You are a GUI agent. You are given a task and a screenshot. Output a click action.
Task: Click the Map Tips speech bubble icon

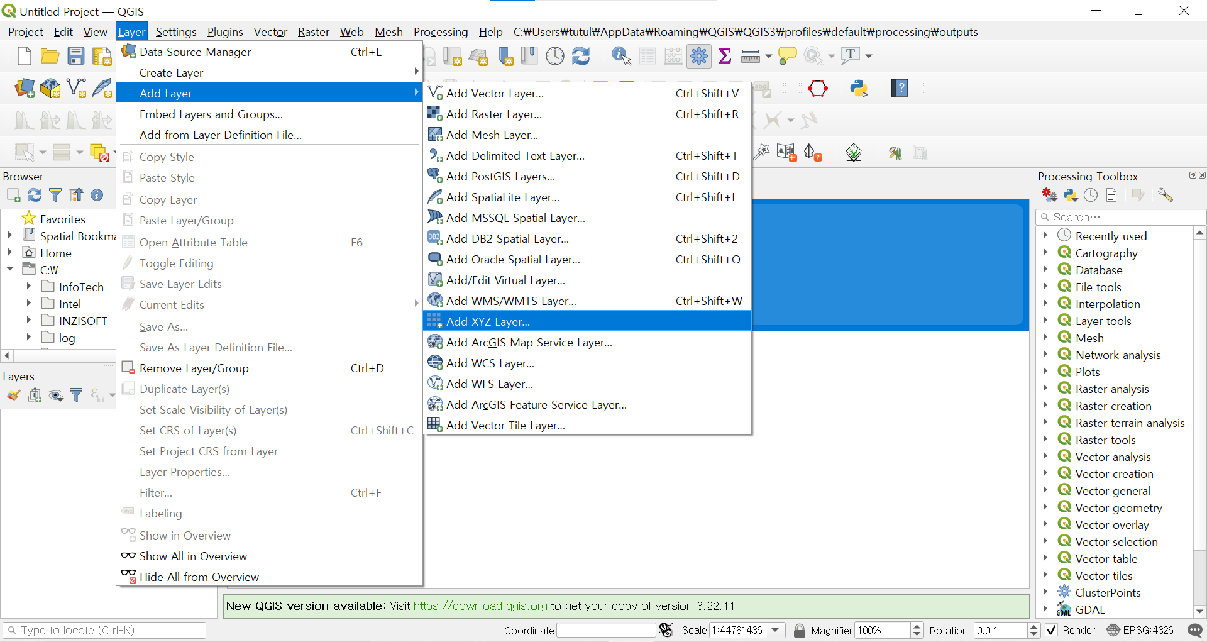pos(787,56)
